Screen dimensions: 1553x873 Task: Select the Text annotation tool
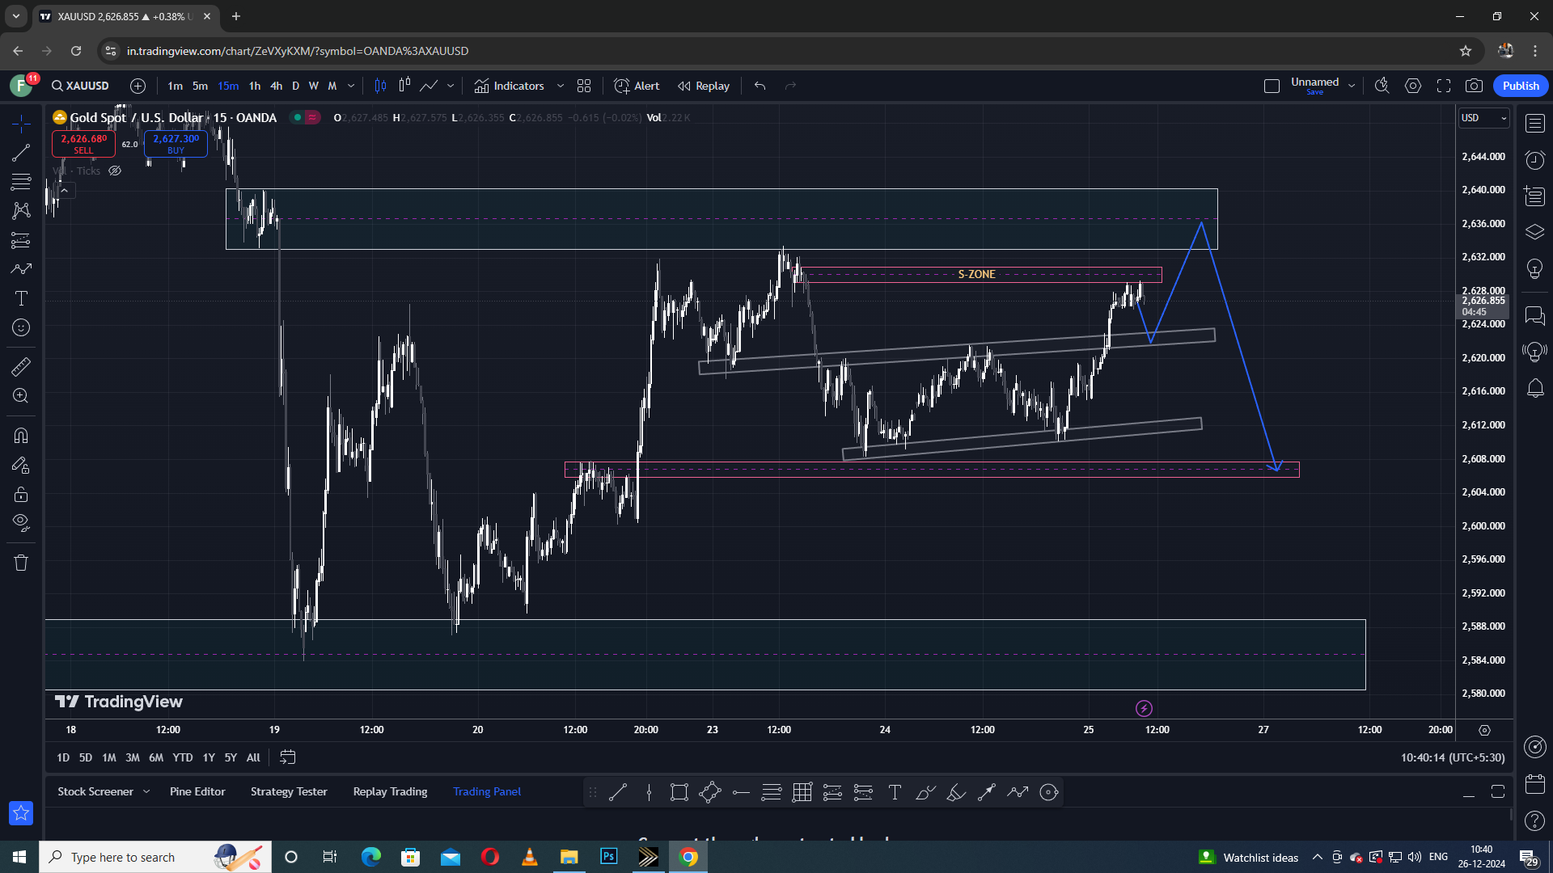pos(21,297)
